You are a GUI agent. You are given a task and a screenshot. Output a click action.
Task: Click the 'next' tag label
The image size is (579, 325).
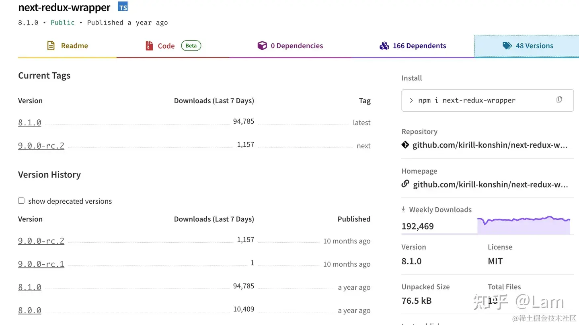tap(363, 146)
